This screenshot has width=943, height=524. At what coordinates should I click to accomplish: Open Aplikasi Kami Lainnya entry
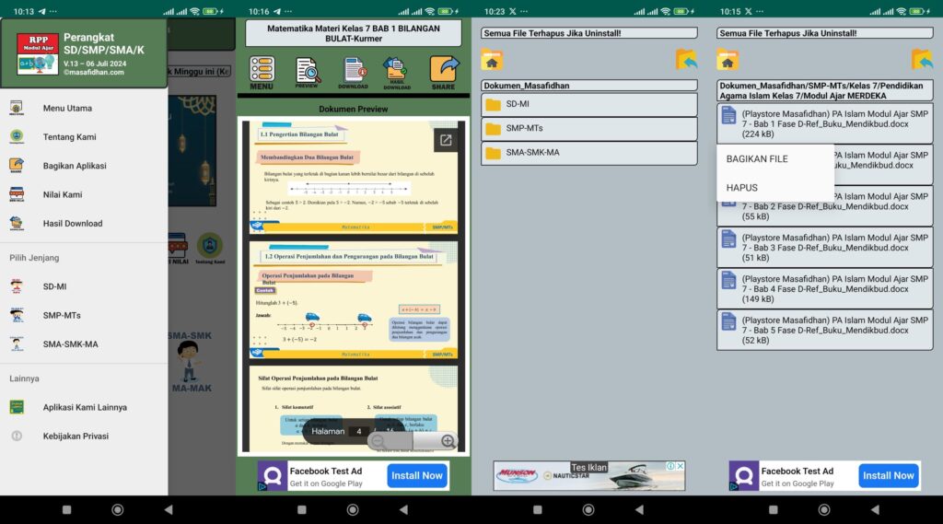(x=84, y=407)
